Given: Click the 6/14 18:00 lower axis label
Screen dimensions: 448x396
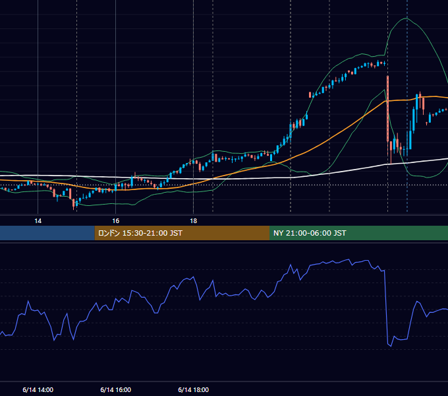Looking at the screenshot, I should coord(194,389).
